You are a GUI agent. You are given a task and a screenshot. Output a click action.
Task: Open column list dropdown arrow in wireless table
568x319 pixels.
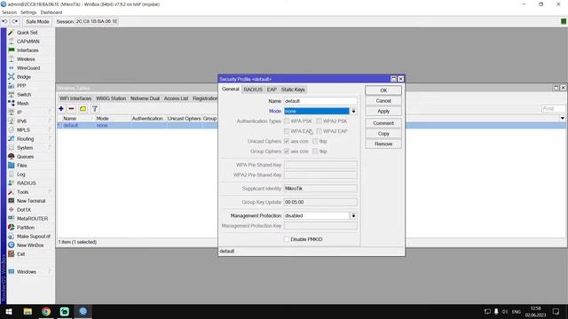coord(562,118)
